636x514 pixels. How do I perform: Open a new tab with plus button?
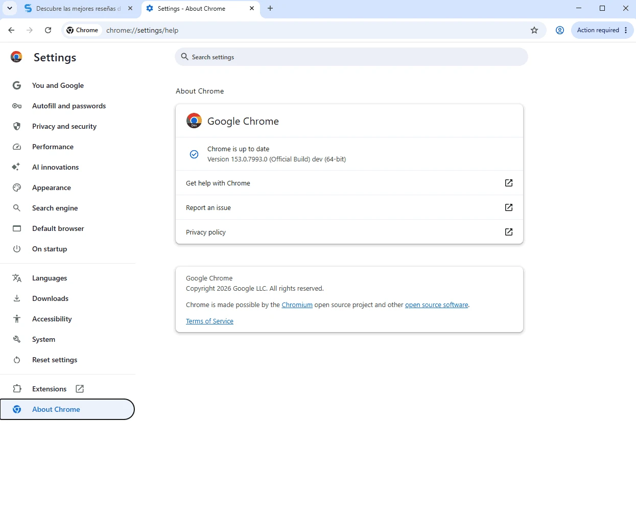(x=270, y=8)
